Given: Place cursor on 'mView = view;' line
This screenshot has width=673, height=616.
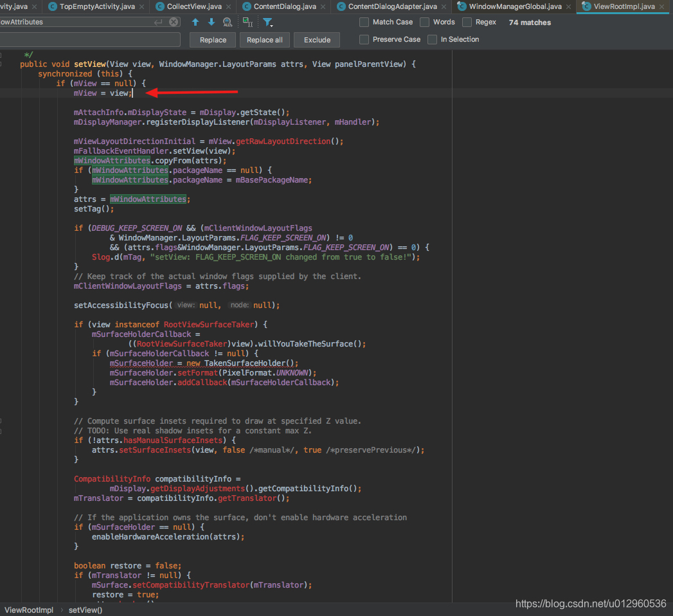Looking at the screenshot, I should [103, 93].
